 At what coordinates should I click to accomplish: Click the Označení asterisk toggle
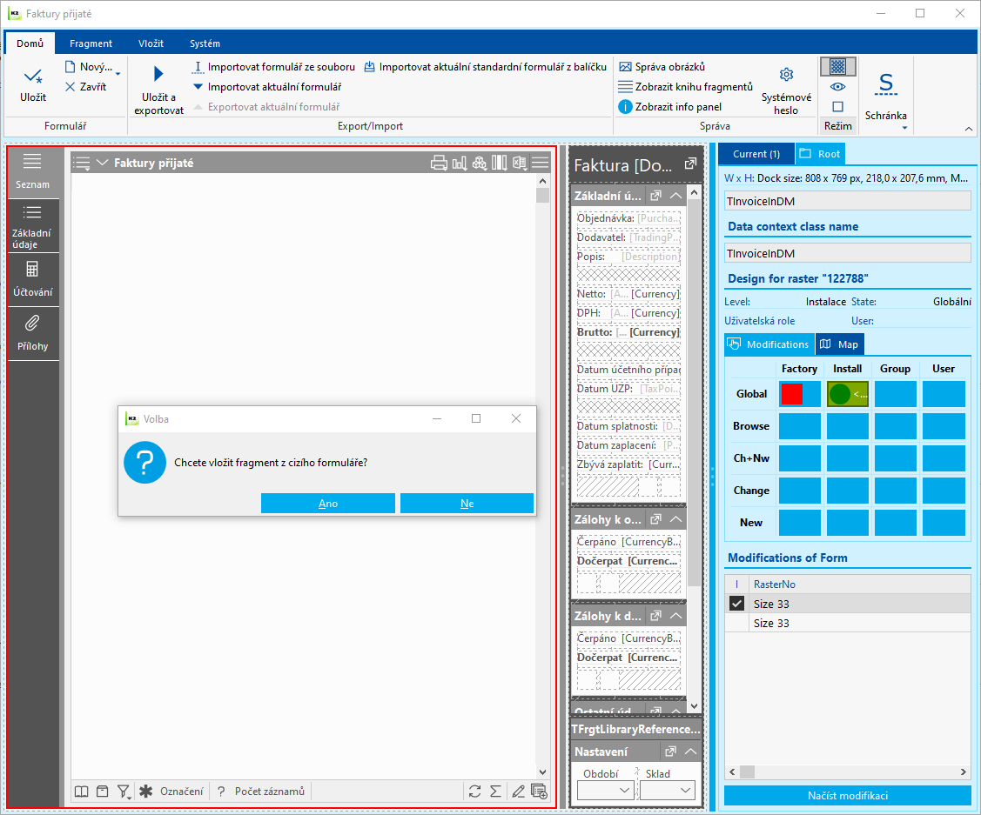click(145, 792)
